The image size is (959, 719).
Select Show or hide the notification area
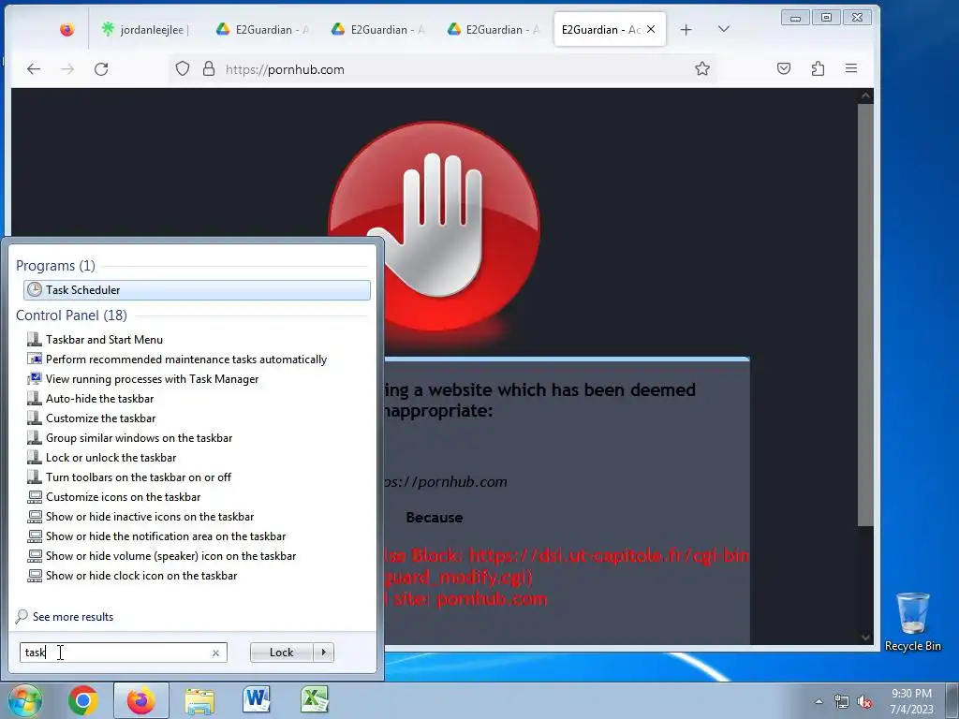(x=165, y=536)
